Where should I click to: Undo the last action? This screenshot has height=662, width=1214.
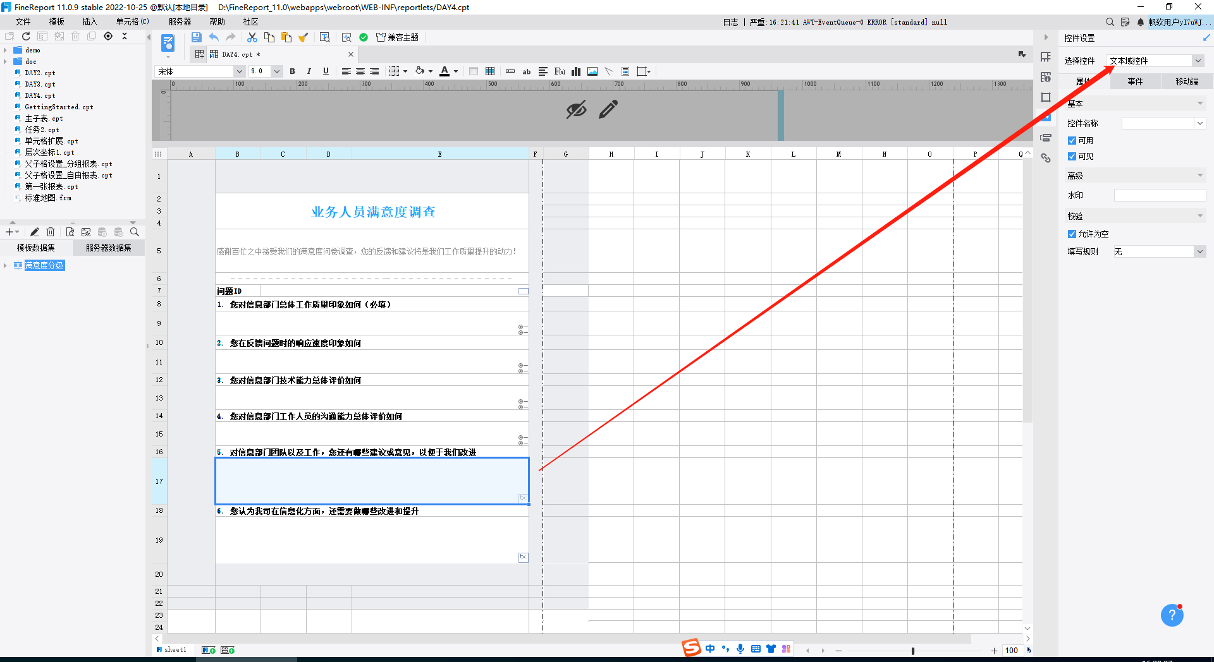(214, 37)
